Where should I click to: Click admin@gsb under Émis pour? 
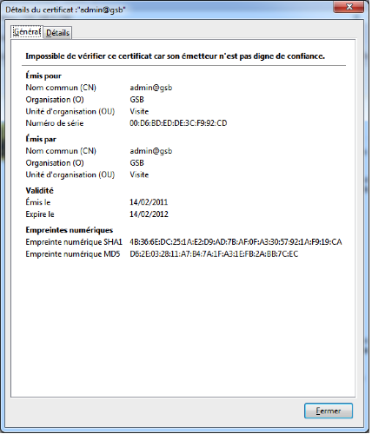(151, 88)
